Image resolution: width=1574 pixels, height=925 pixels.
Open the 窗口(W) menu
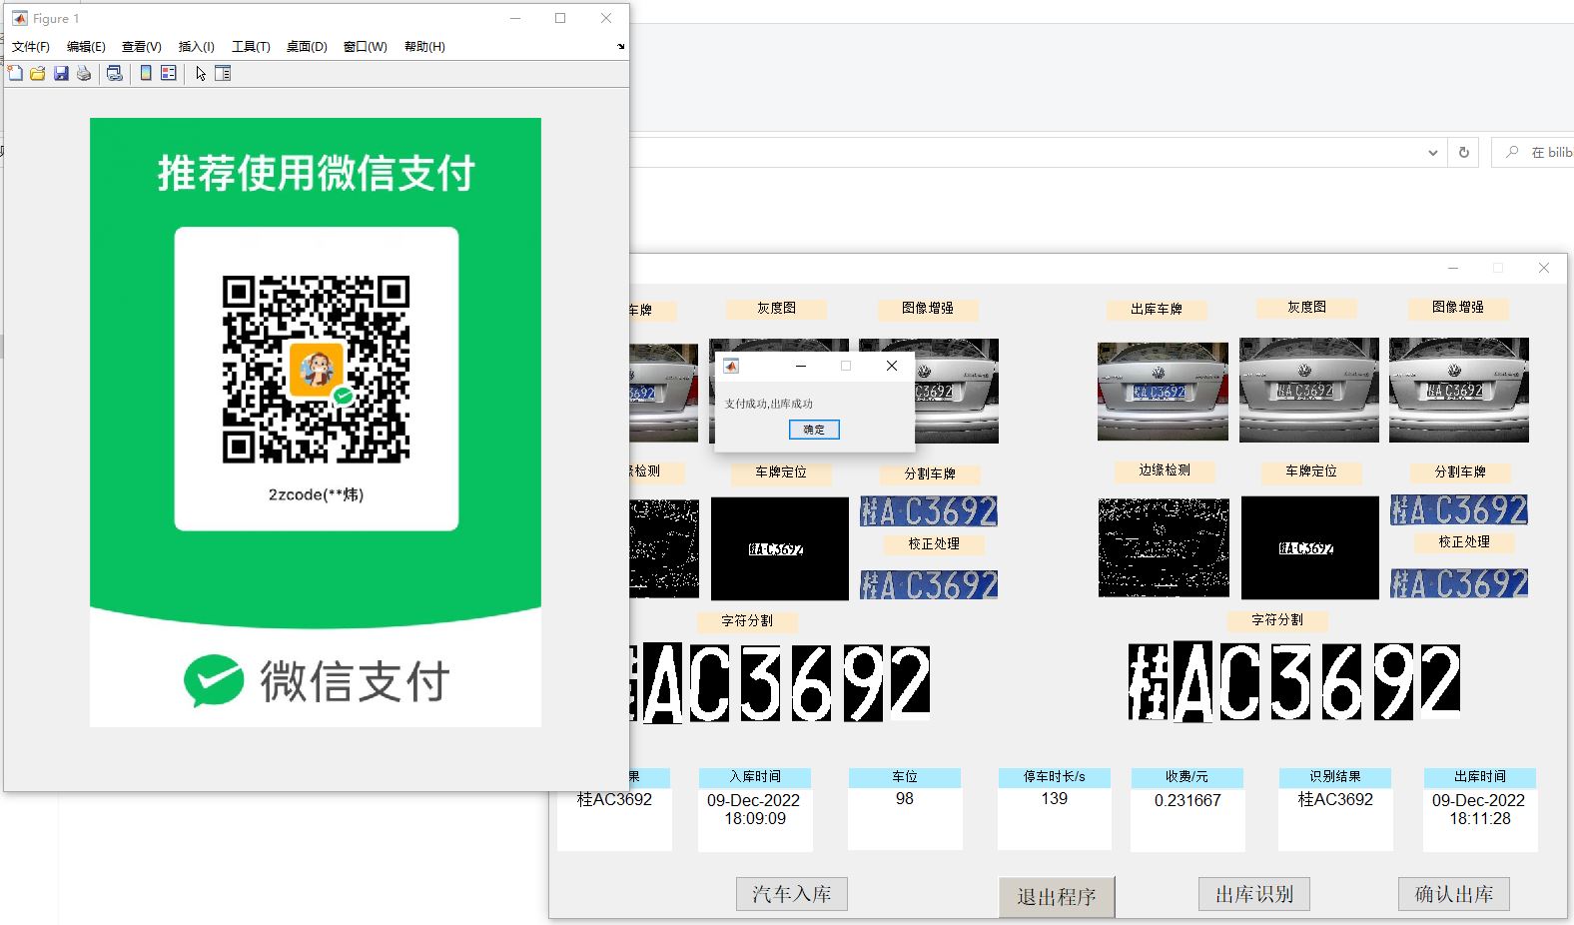(x=365, y=47)
